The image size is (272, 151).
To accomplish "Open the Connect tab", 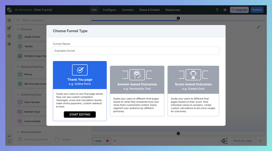I will (x=128, y=10).
